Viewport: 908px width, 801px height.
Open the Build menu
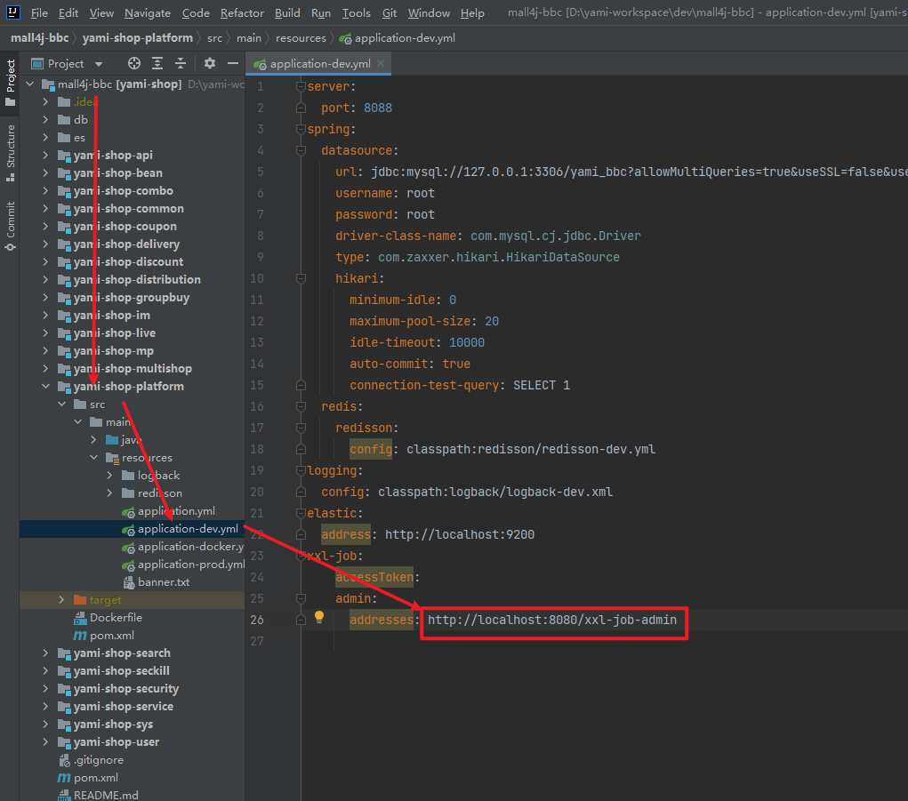point(287,12)
